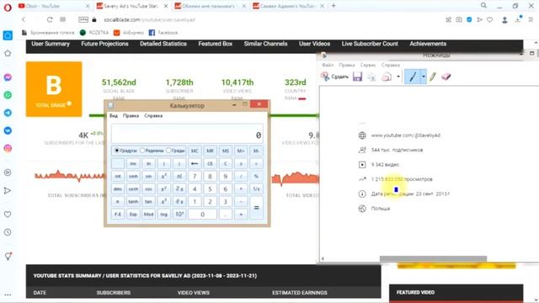Switch to Detailed Statistics tab
This screenshot has width=539, height=303.
[163, 44]
